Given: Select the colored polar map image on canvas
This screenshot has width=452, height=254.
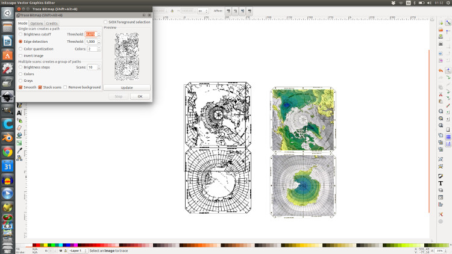Looking at the screenshot, I should point(303,152).
